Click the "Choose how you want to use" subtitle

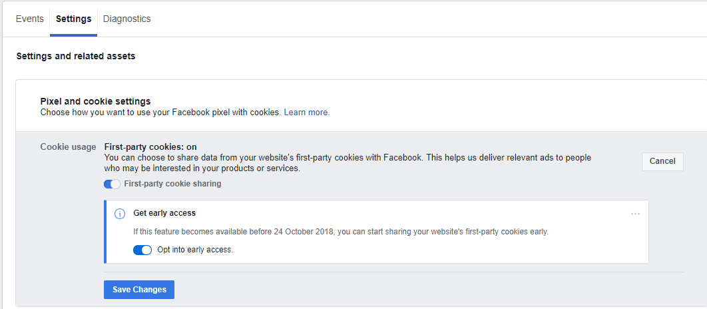pos(161,113)
